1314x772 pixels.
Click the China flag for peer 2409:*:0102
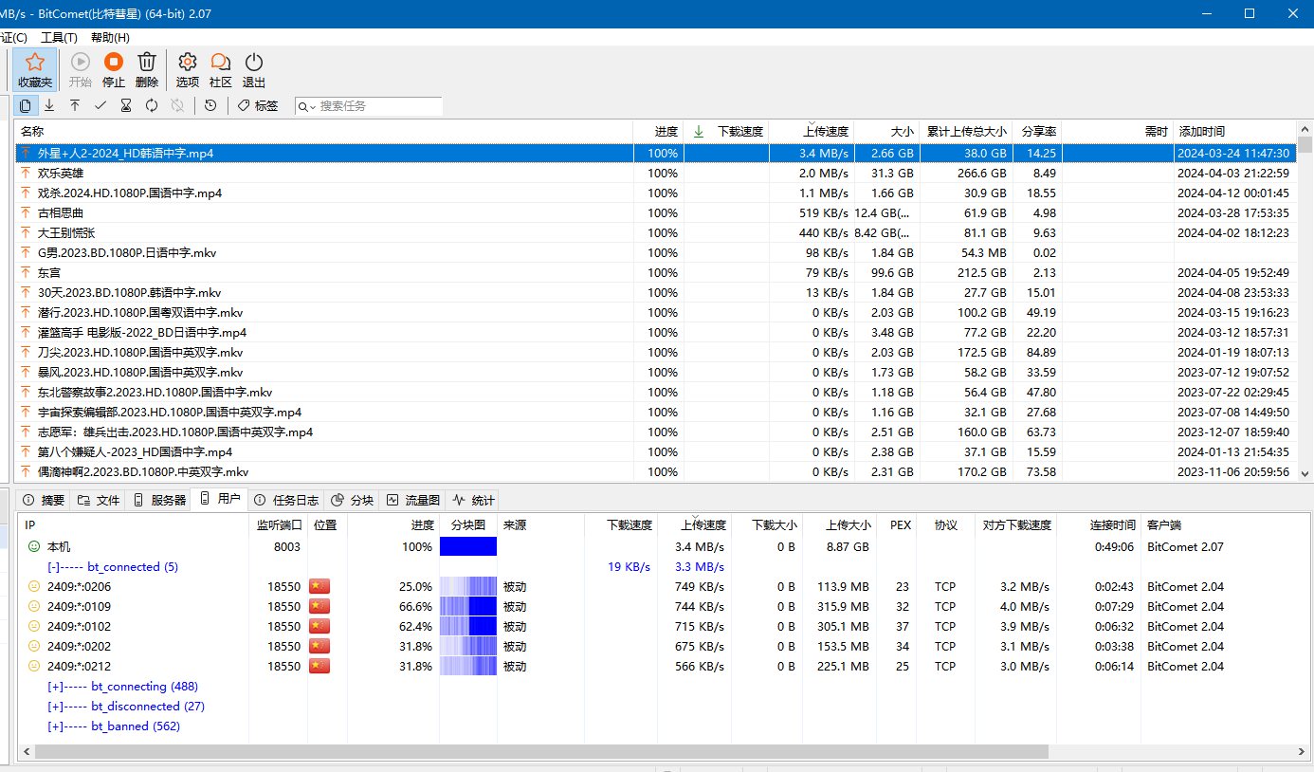tap(319, 627)
